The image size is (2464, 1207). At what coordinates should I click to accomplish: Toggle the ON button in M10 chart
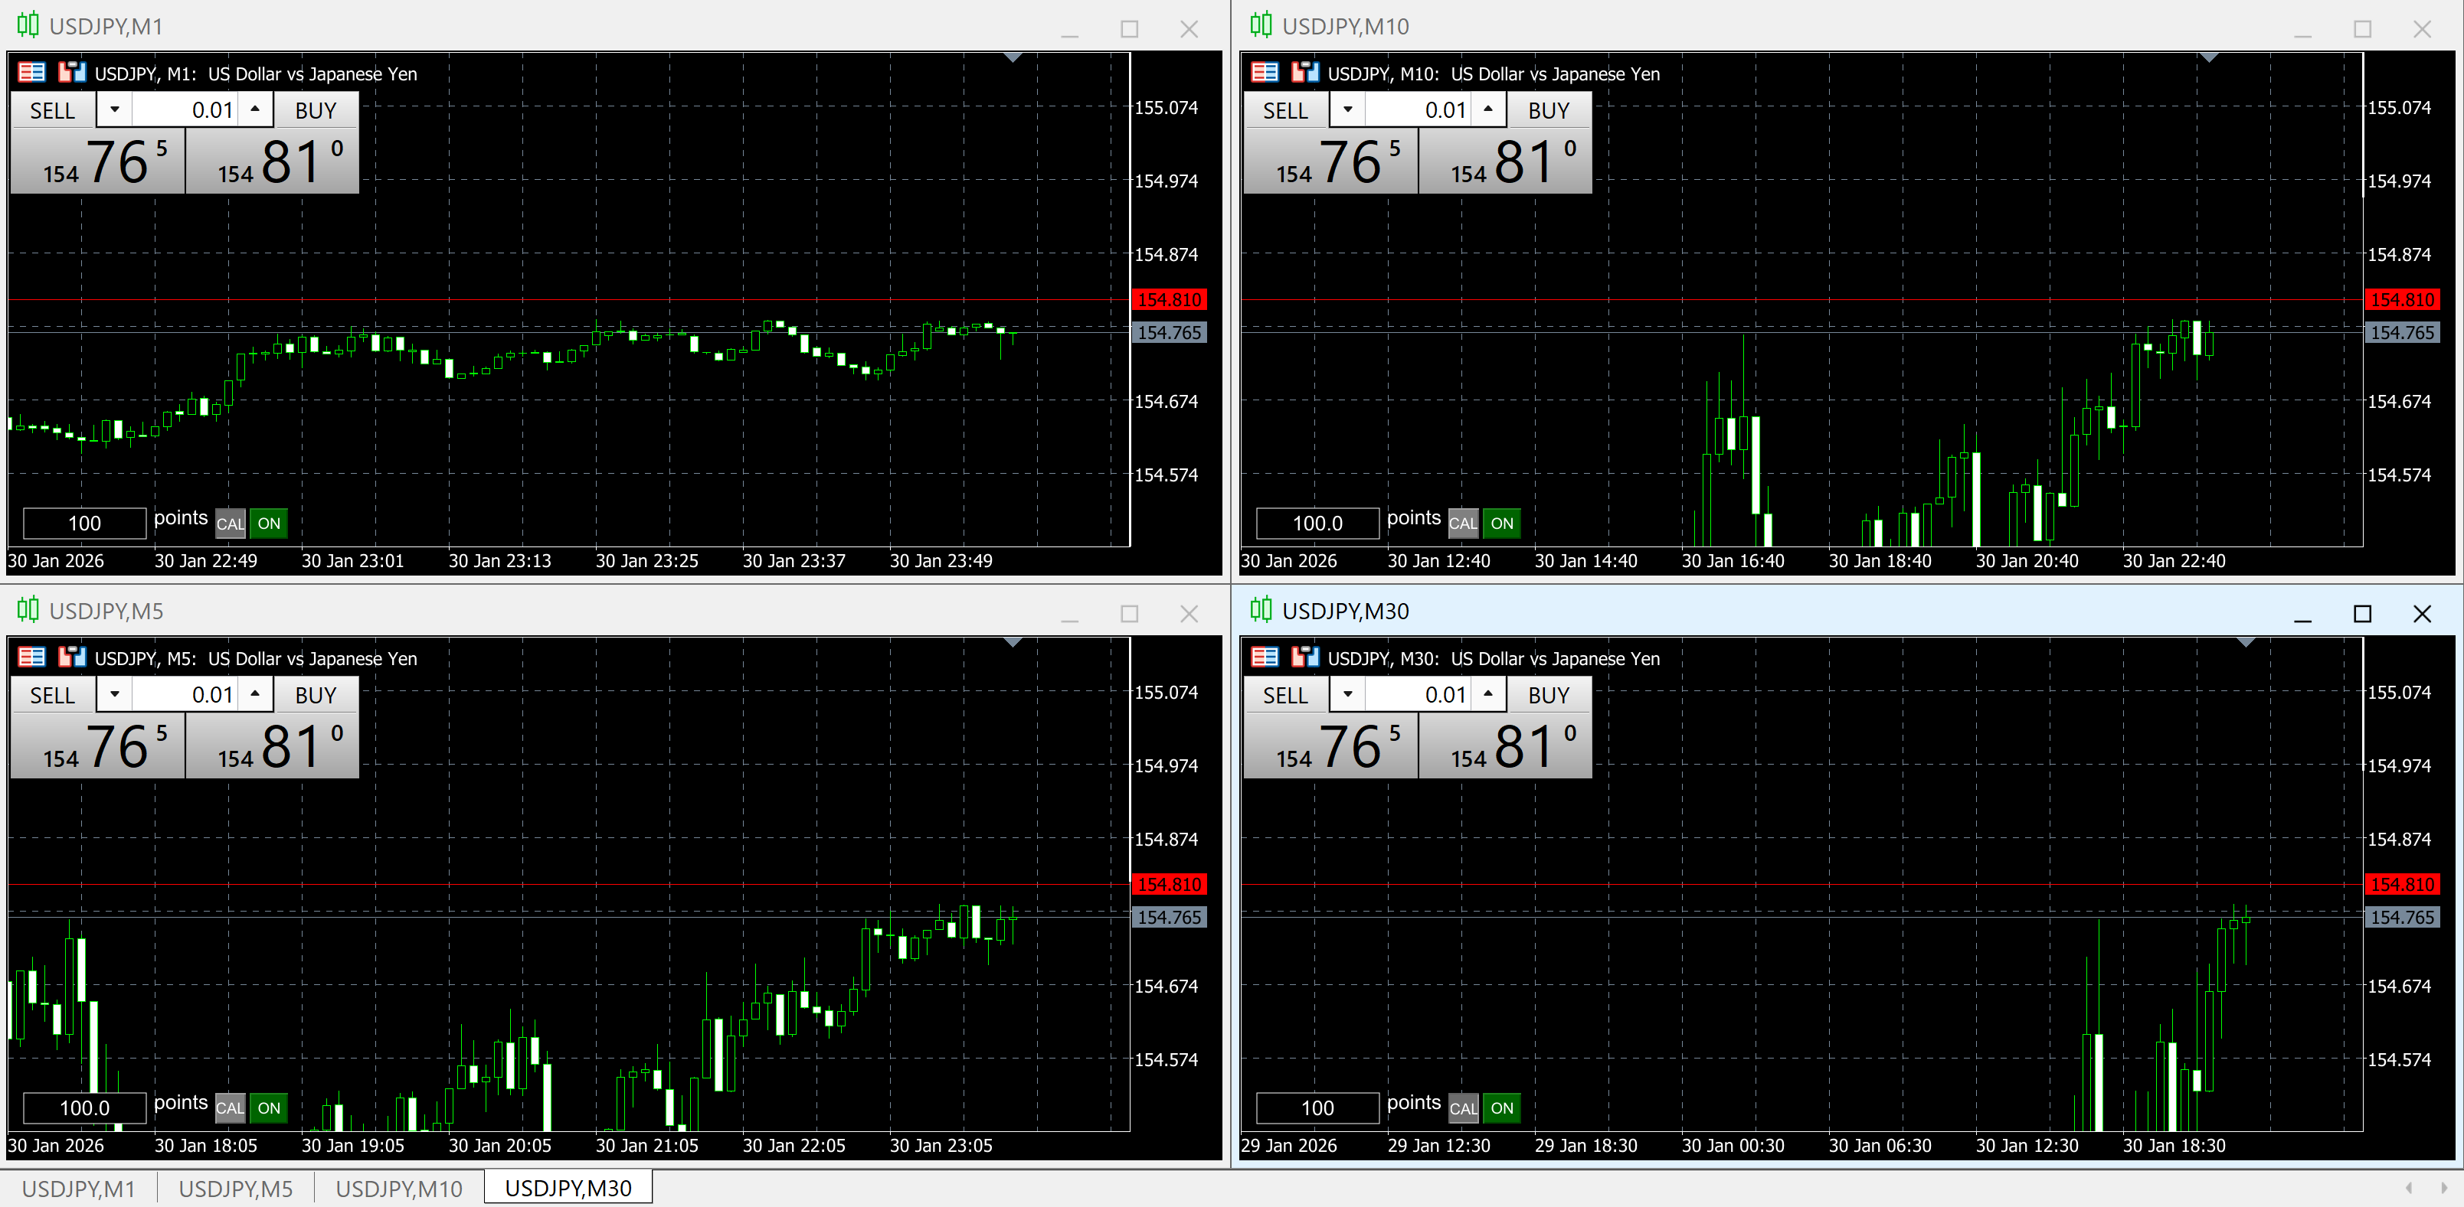pyautogui.click(x=1502, y=524)
